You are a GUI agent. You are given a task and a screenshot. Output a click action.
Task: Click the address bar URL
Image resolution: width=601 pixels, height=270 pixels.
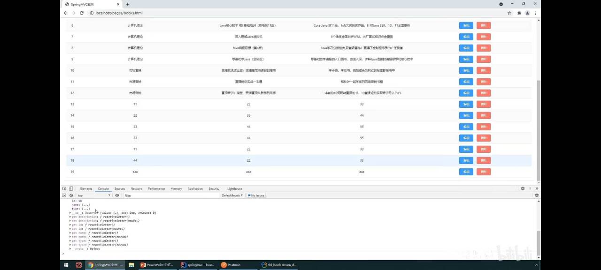point(119,13)
